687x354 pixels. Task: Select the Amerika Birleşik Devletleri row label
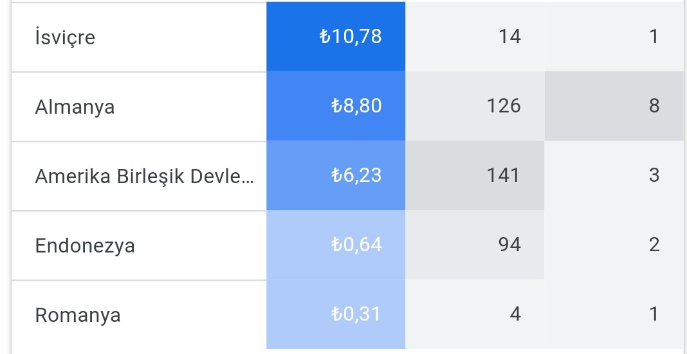tap(144, 175)
